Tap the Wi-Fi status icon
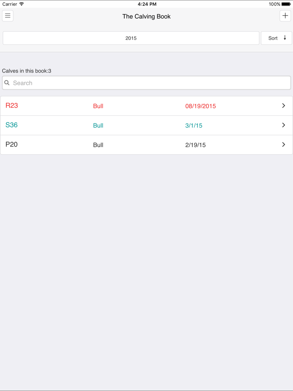The width and height of the screenshot is (293, 391). [x=22, y=4]
